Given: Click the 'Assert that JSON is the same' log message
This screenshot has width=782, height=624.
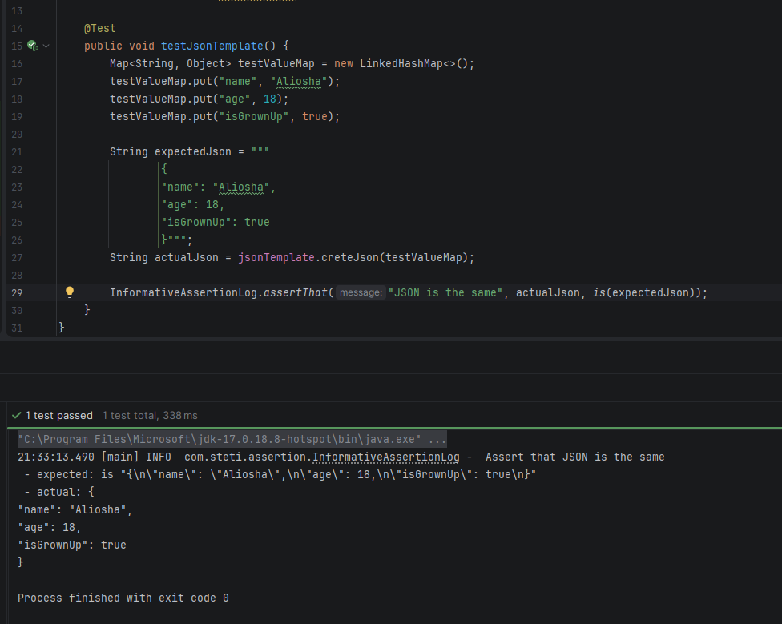Looking at the screenshot, I should click(575, 457).
